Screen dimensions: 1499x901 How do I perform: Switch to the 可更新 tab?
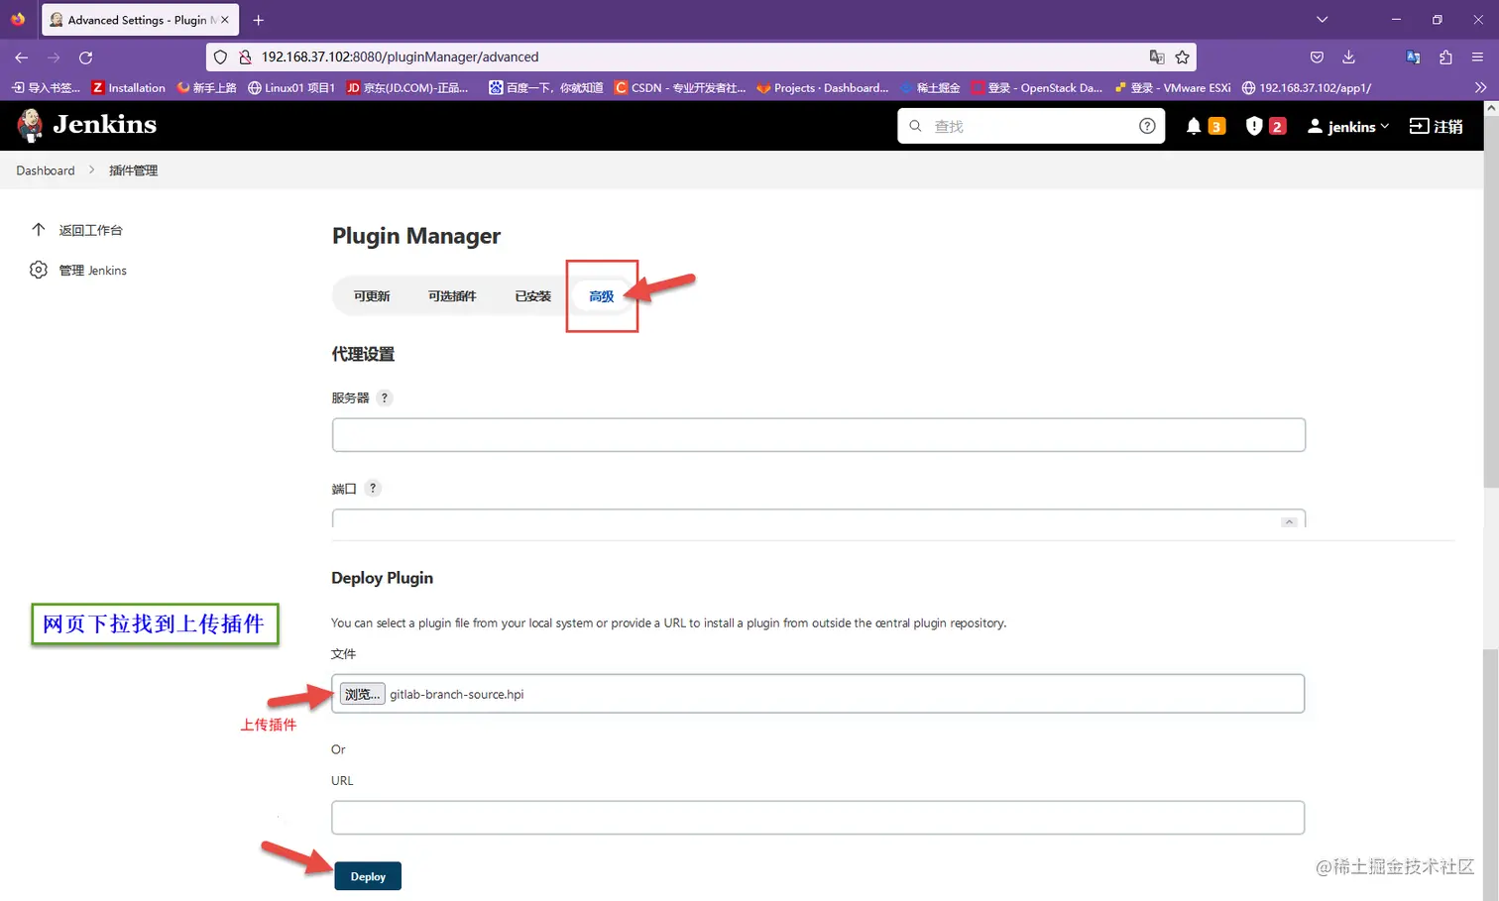click(x=372, y=296)
